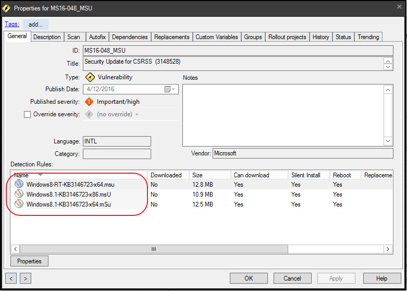
Task: Click the add tag button
Action: [x=35, y=25]
